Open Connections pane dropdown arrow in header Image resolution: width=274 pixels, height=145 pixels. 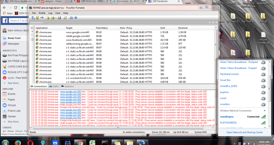pos(210,22)
